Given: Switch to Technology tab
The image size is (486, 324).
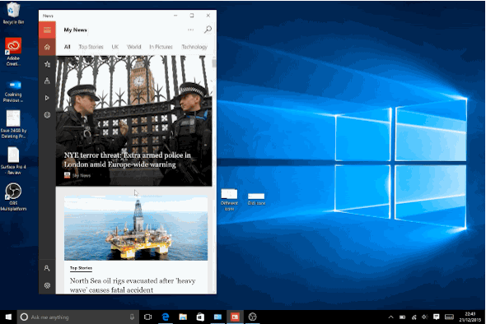Looking at the screenshot, I should coord(194,47).
